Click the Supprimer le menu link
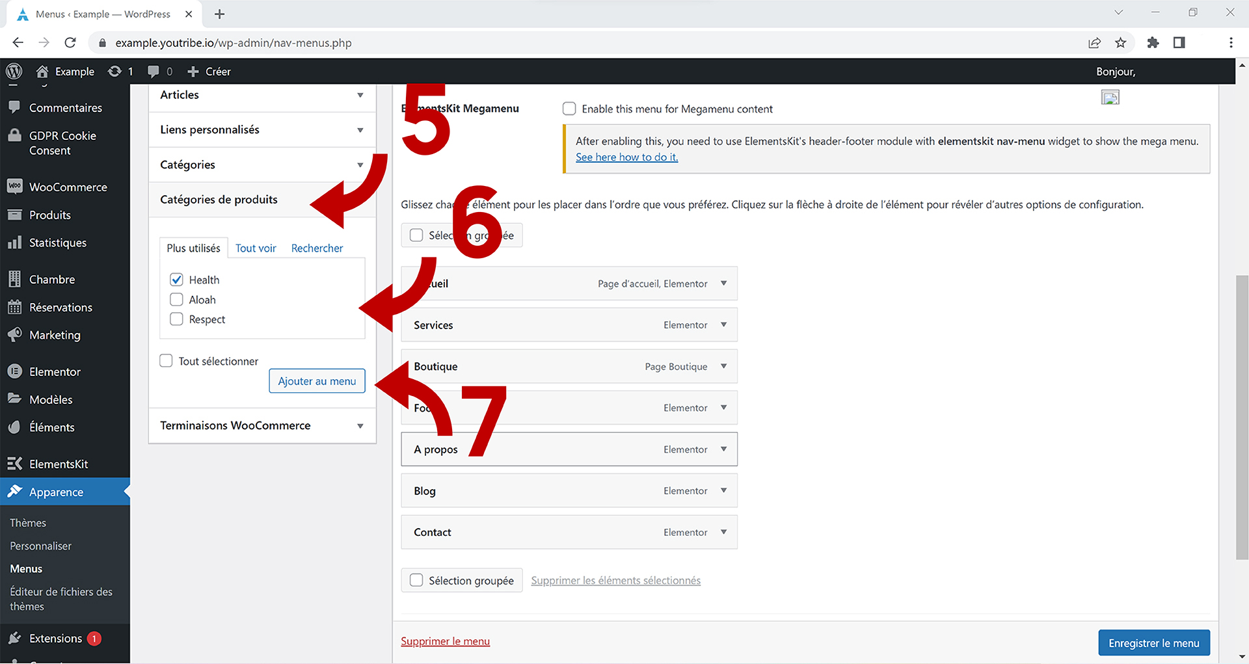The width and height of the screenshot is (1249, 664). tap(446, 641)
